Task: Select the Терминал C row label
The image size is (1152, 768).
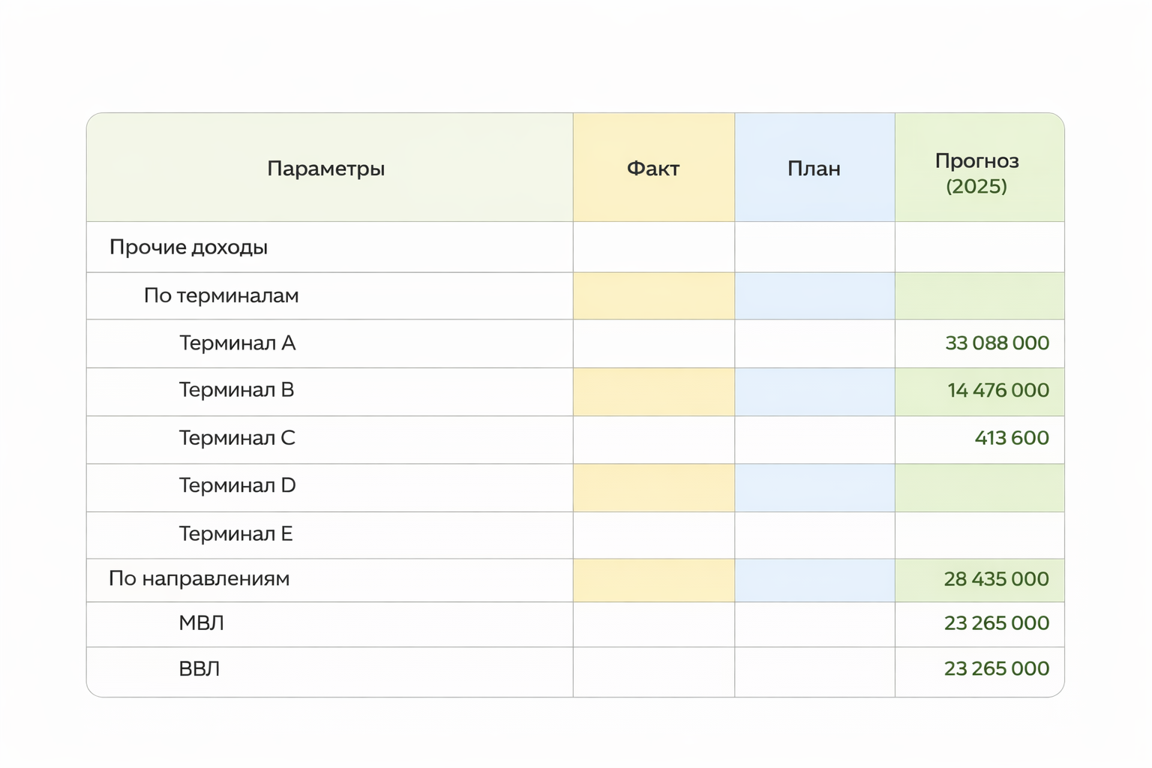Action: point(237,438)
